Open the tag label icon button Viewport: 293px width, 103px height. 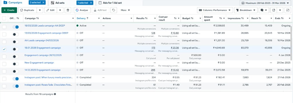click(x=114, y=10)
